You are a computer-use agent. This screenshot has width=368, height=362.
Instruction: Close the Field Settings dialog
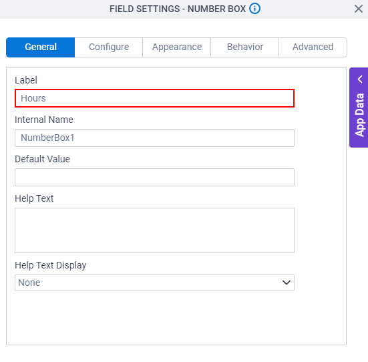tap(359, 9)
